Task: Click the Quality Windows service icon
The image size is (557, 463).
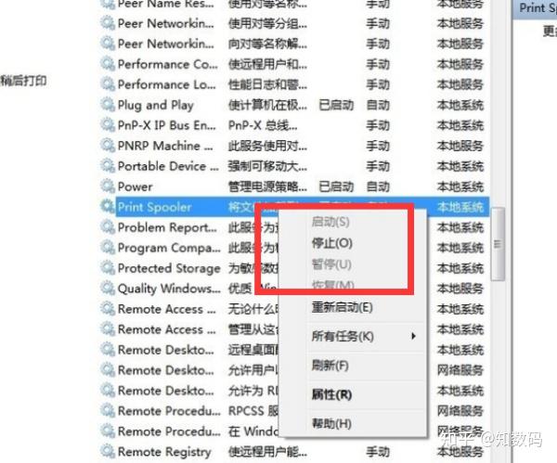Action: [108, 288]
